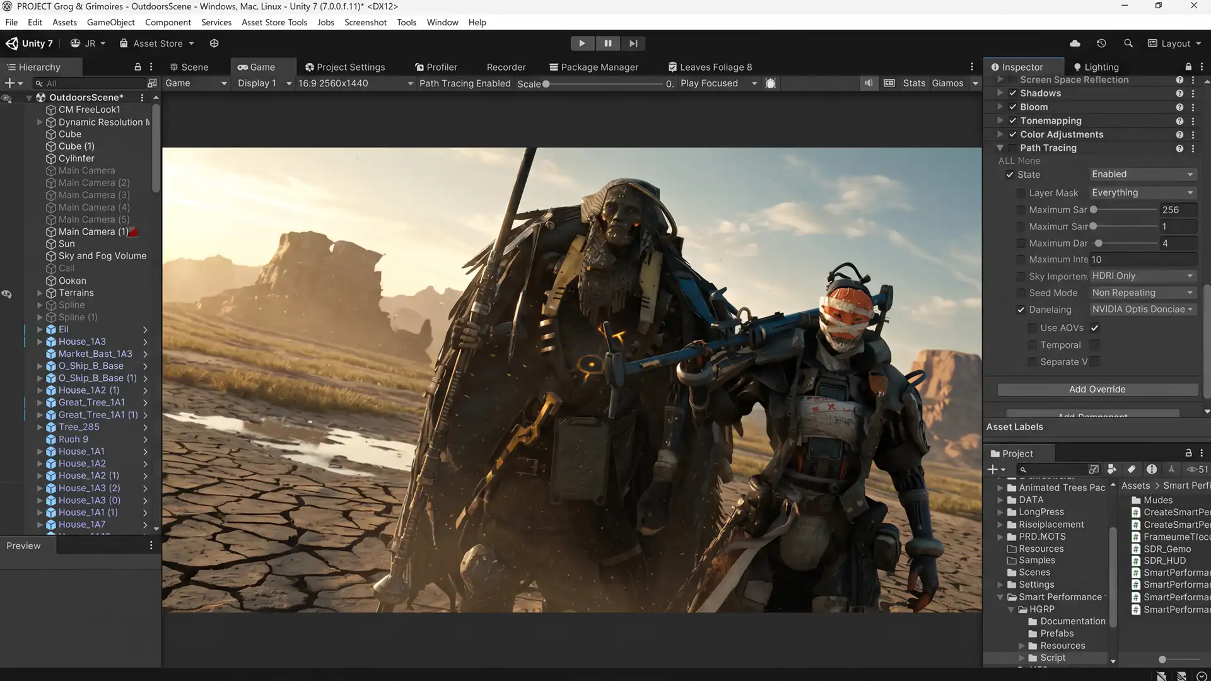Click the bug icon beside Play Focused
The image size is (1211, 681).
(x=770, y=83)
